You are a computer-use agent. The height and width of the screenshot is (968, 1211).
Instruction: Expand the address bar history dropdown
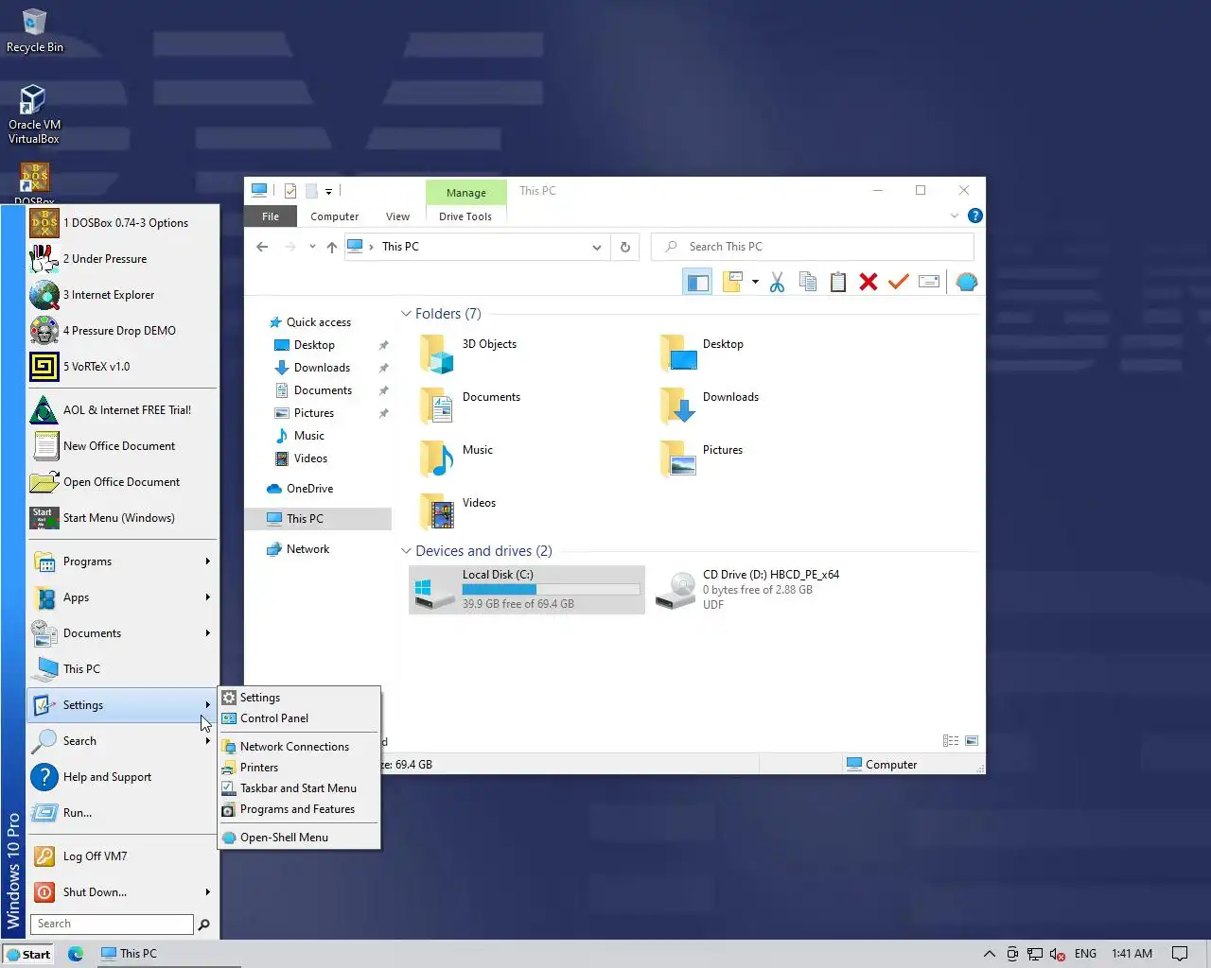[x=597, y=248]
